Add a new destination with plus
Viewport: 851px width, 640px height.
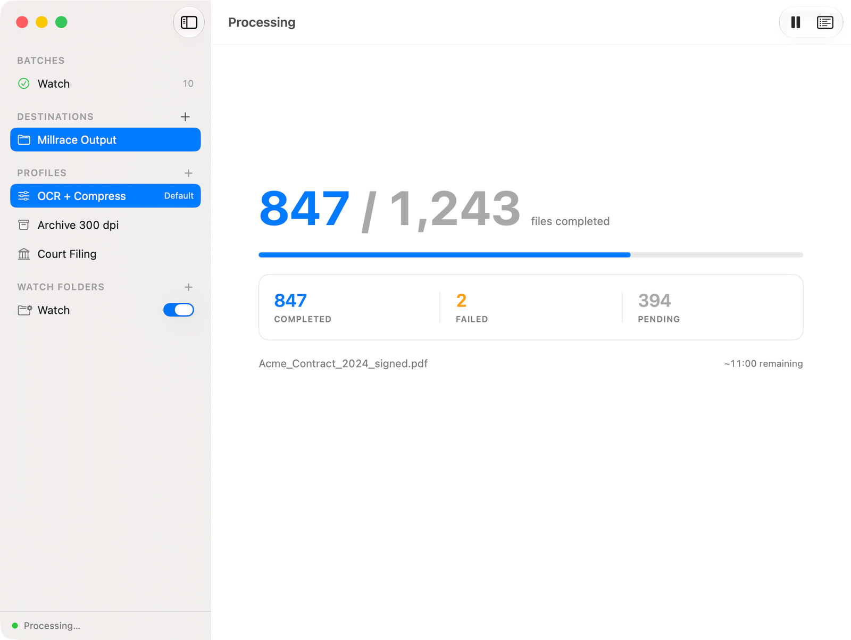(x=185, y=117)
